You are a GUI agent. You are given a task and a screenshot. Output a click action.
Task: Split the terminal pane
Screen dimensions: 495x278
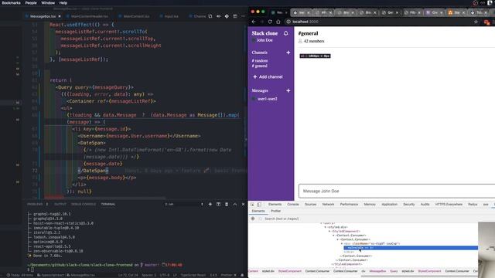[x=218, y=204]
